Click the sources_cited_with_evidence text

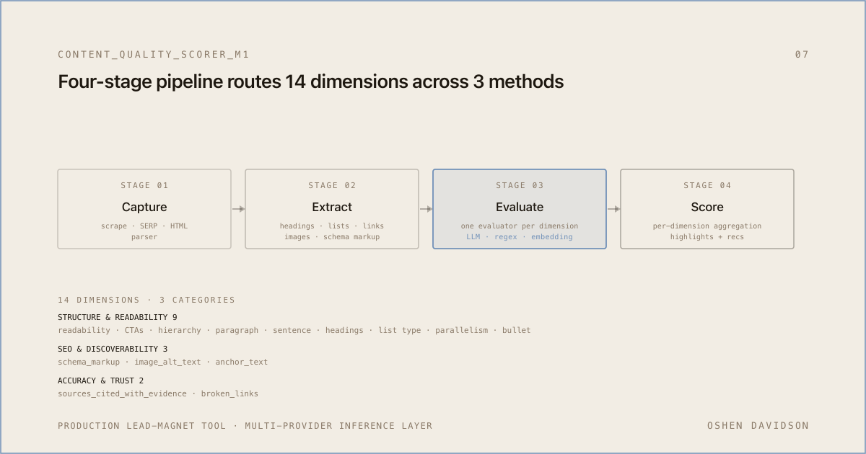(x=122, y=393)
